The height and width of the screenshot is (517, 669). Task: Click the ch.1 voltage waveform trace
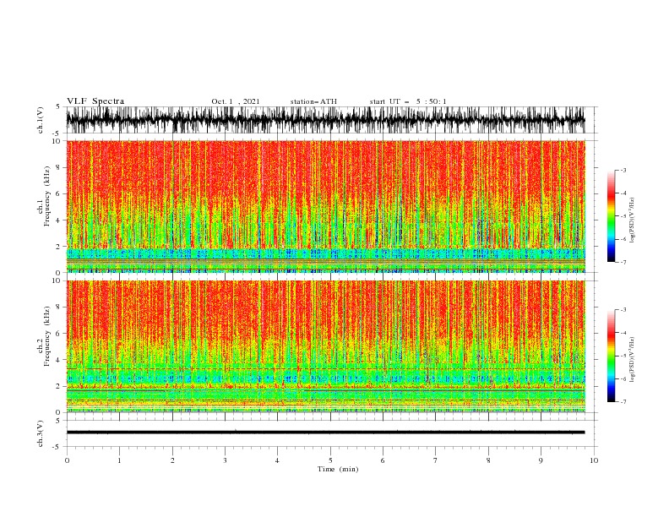(325, 120)
